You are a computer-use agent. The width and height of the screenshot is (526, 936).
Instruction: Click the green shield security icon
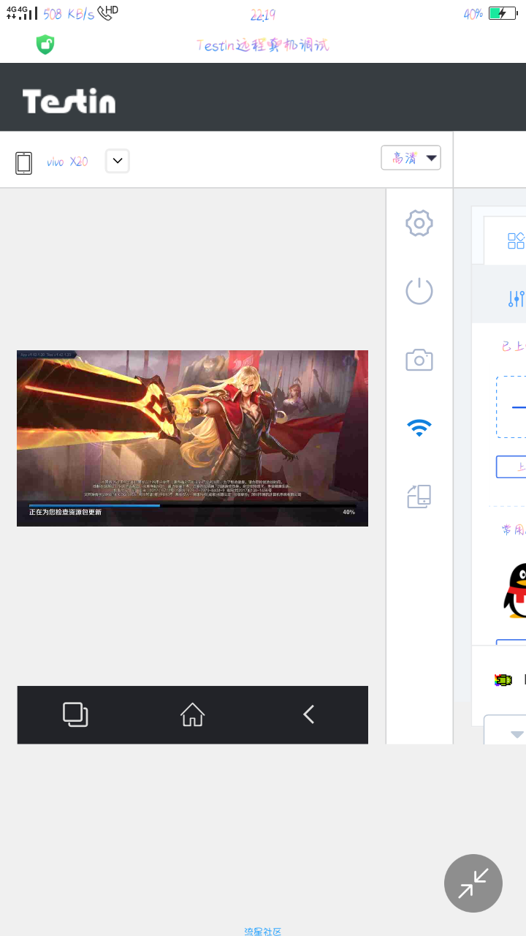coord(45,45)
